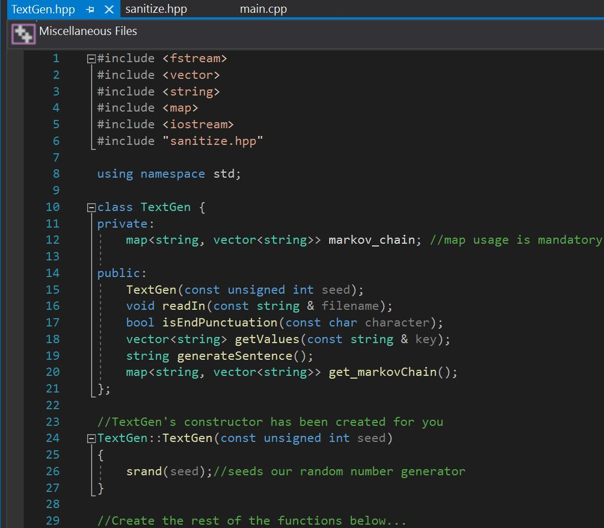Click 'using namespace' keywords
The image size is (604, 528).
pyautogui.click(x=151, y=174)
